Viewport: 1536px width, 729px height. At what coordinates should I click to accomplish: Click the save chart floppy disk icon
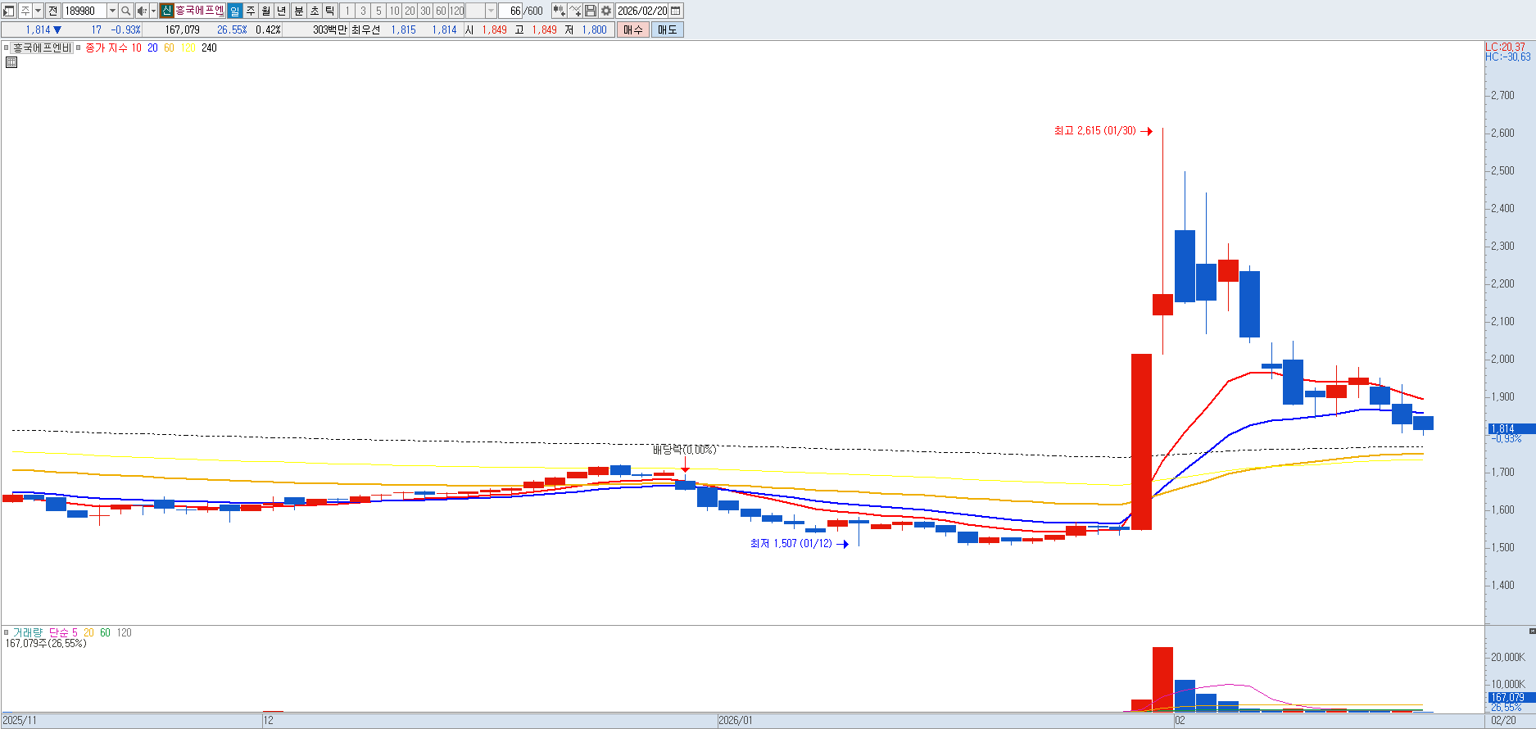pyautogui.click(x=591, y=11)
